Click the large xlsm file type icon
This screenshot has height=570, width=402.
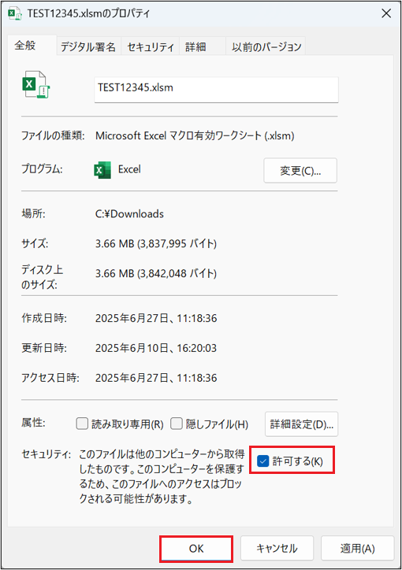point(36,85)
